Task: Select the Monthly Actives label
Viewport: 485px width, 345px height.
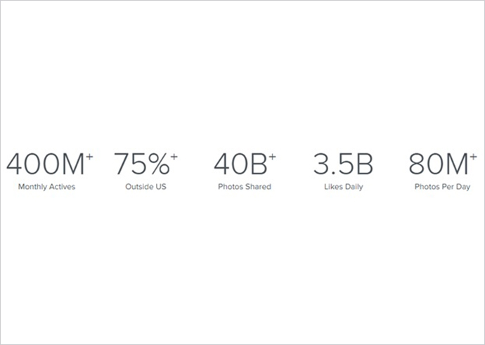Action: [x=48, y=187]
